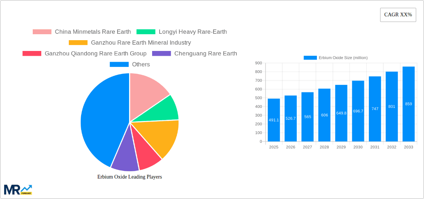
Task: Click the China Minmetals Rare Earth label
Action: point(93,32)
